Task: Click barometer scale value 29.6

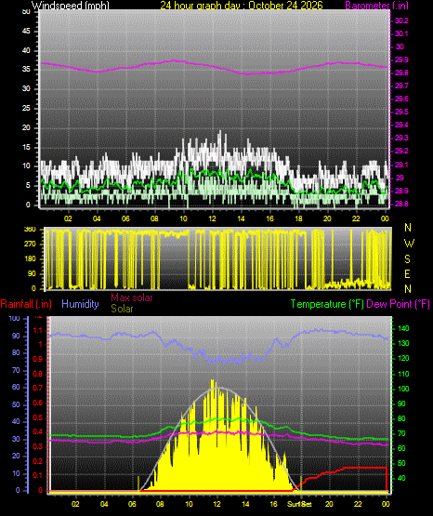Action: click(x=401, y=99)
